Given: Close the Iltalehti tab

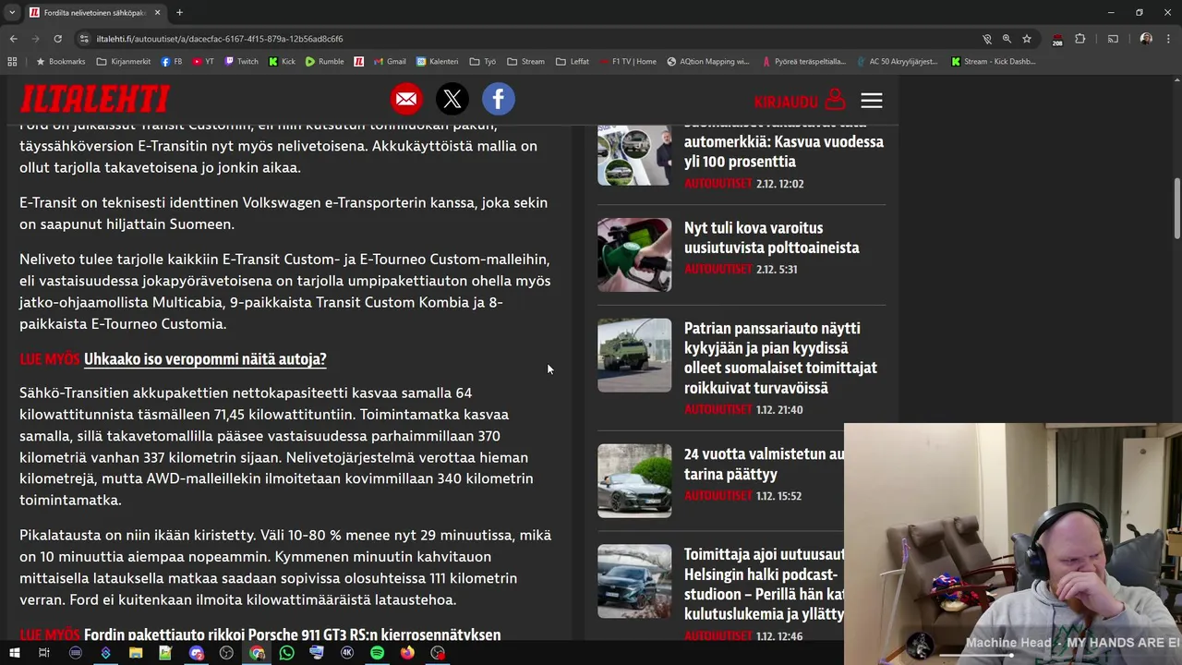Looking at the screenshot, I should [157, 13].
